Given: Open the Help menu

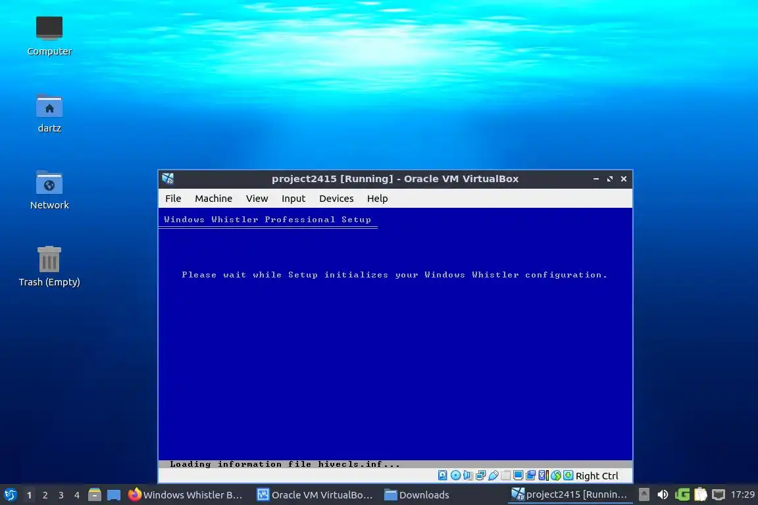Looking at the screenshot, I should [378, 198].
